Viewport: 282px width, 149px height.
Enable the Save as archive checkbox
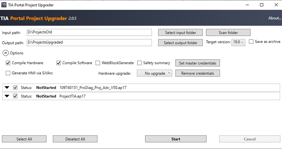[x=251, y=42]
